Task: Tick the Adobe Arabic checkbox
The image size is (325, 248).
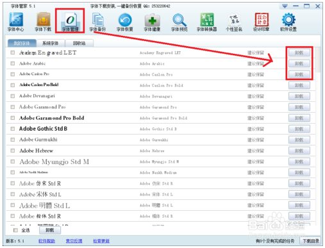Action: (x=13, y=63)
